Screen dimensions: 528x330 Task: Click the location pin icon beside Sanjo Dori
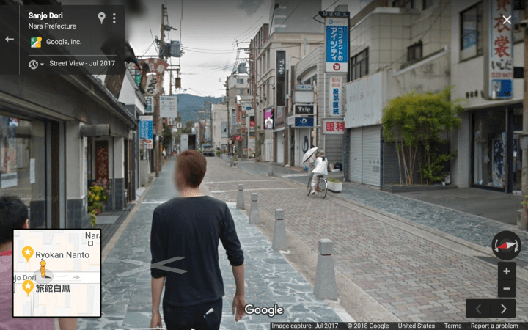101,18
